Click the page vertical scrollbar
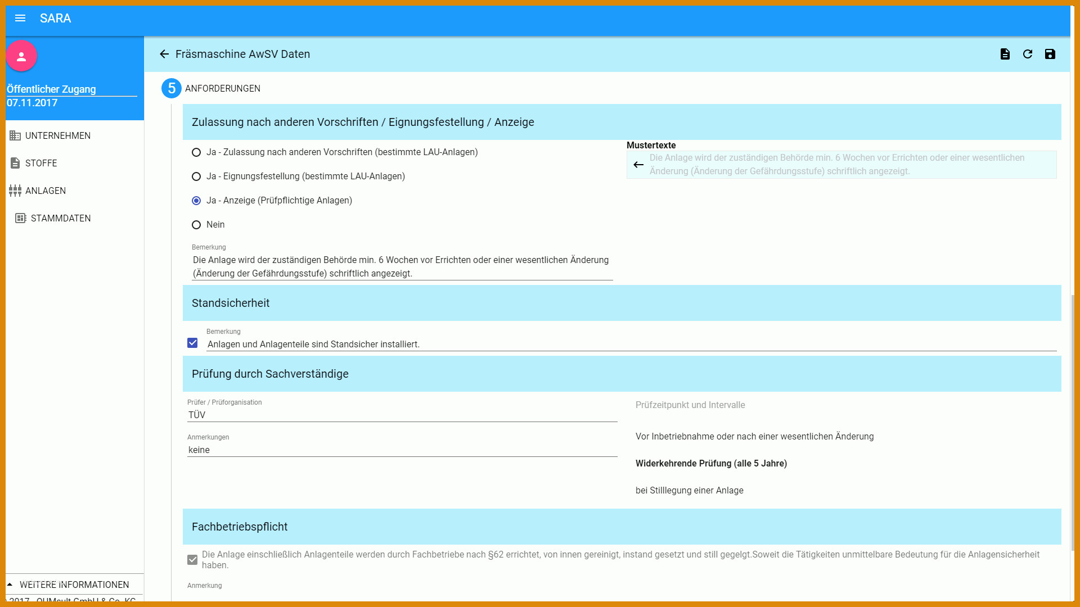The height and width of the screenshot is (607, 1080). click(x=1073, y=422)
